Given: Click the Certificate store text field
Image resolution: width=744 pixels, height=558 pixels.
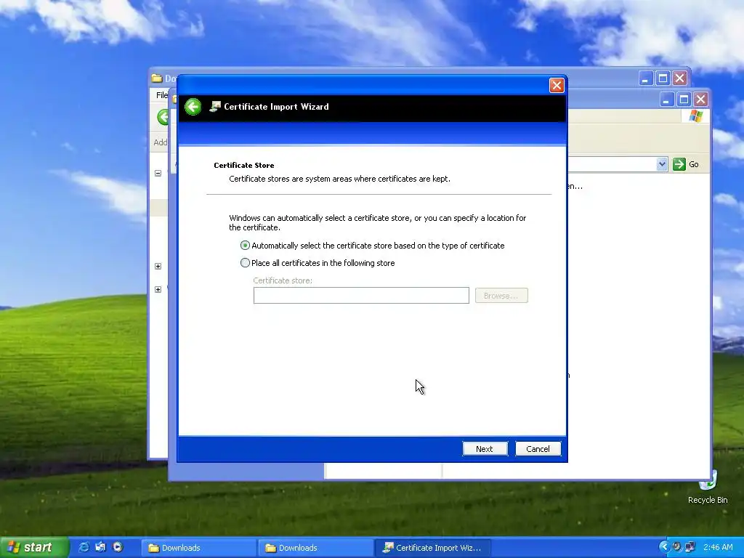Looking at the screenshot, I should [x=361, y=296].
